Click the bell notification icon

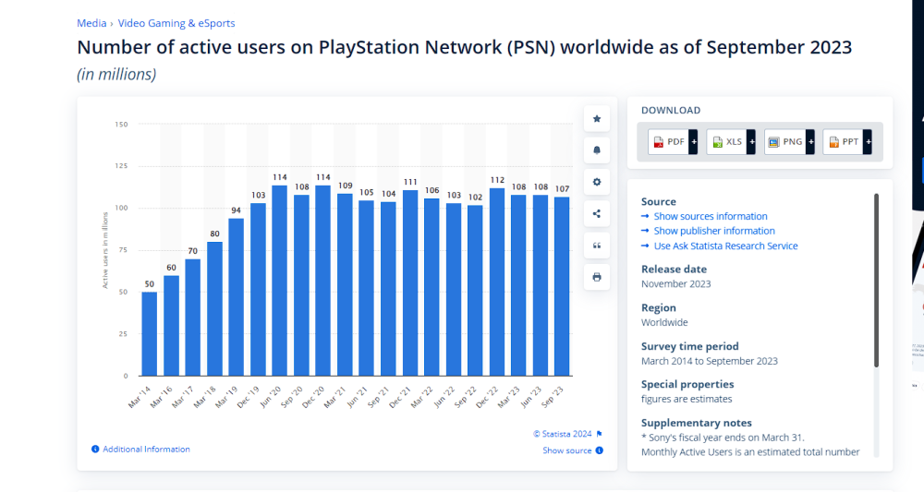[x=597, y=150]
